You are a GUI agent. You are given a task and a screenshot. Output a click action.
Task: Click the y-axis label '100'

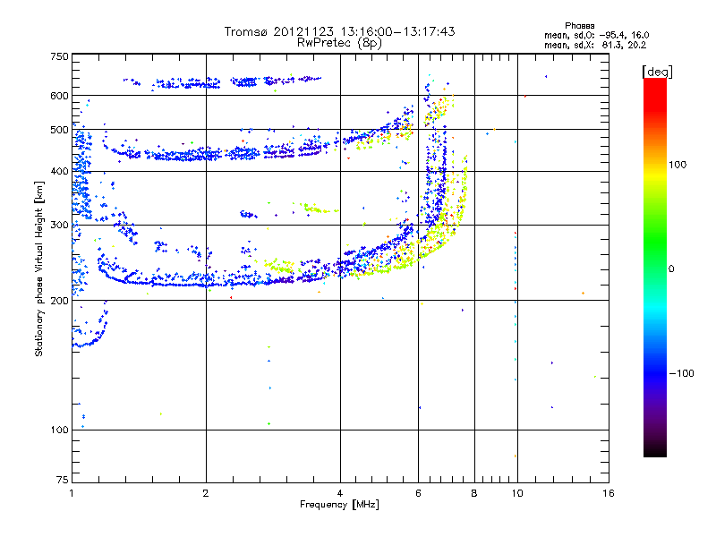point(59,430)
